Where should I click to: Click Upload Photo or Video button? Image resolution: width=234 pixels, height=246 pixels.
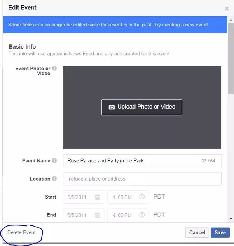click(142, 107)
